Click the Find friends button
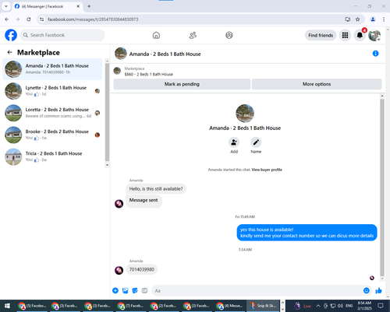Image resolution: width=390 pixels, height=312 pixels. 321,35
